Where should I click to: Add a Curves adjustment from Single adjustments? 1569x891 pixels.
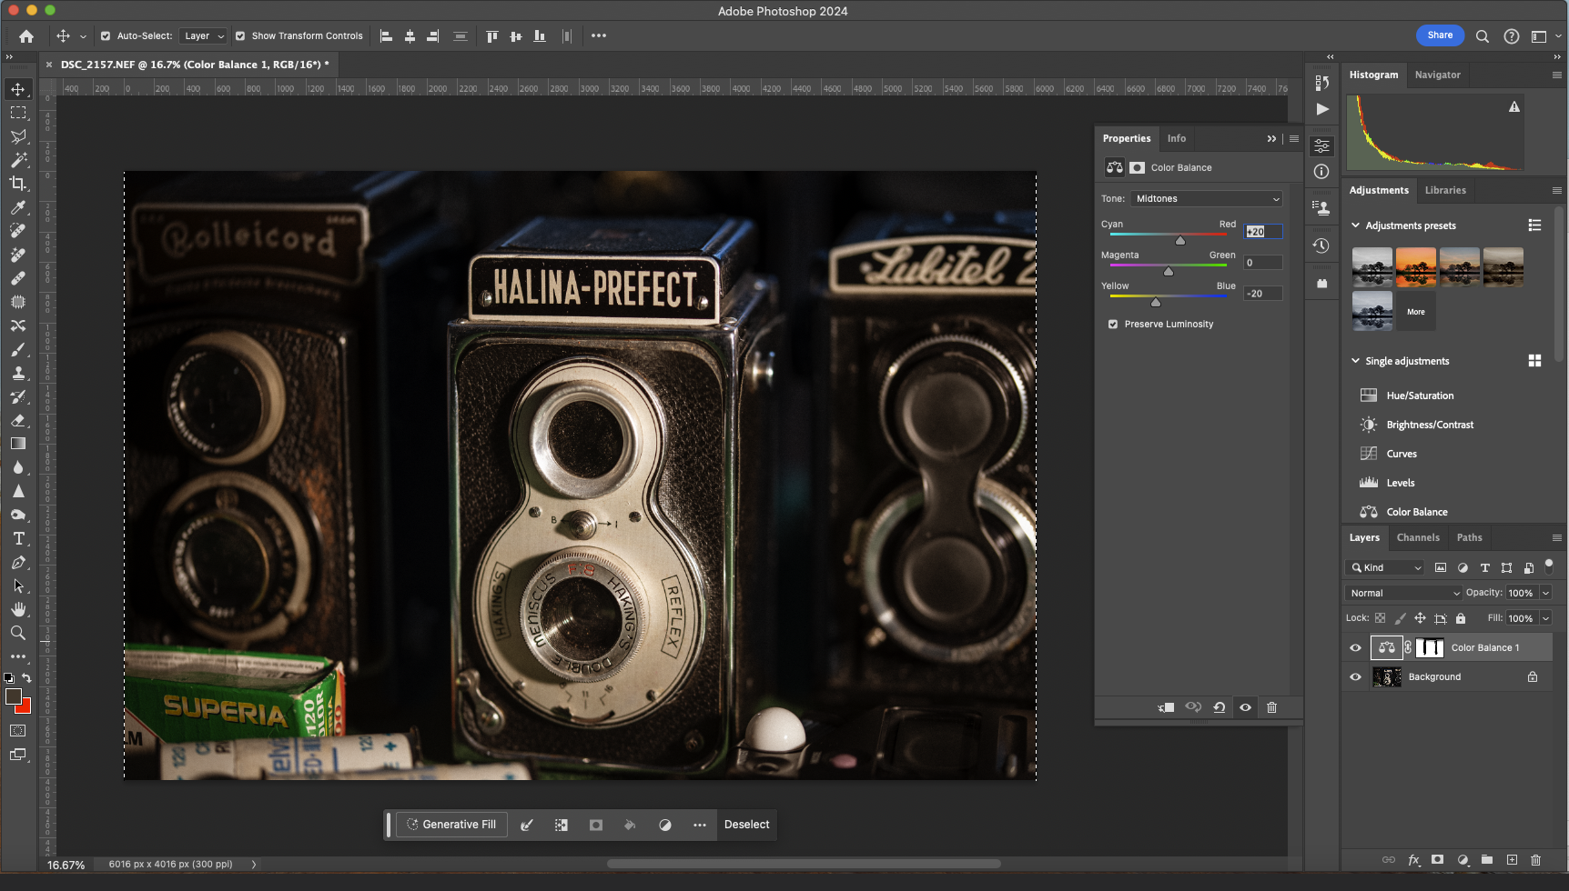point(1402,453)
